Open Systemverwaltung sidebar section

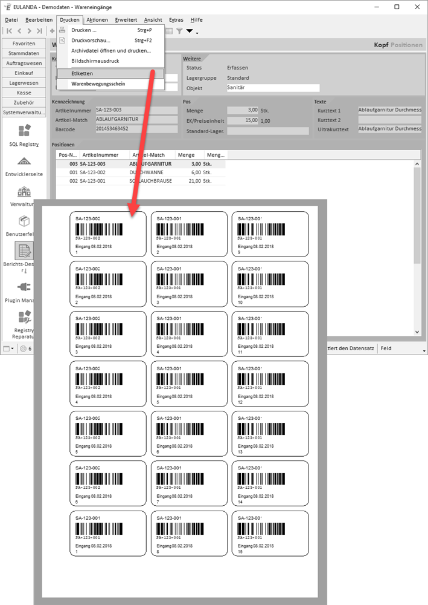[24, 113]
